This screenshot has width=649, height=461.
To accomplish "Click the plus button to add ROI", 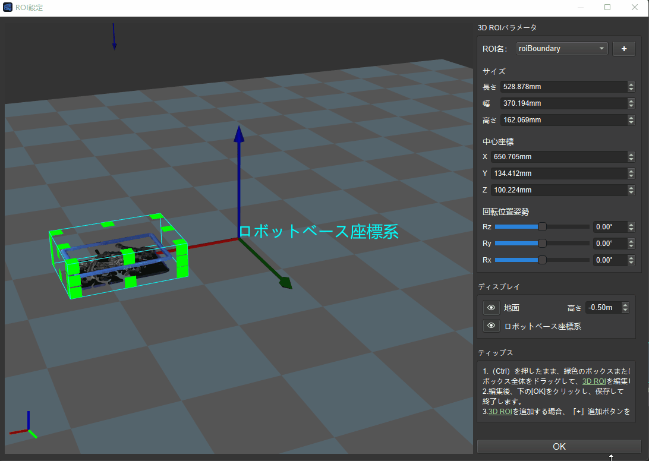I will [x=624, y=49].
